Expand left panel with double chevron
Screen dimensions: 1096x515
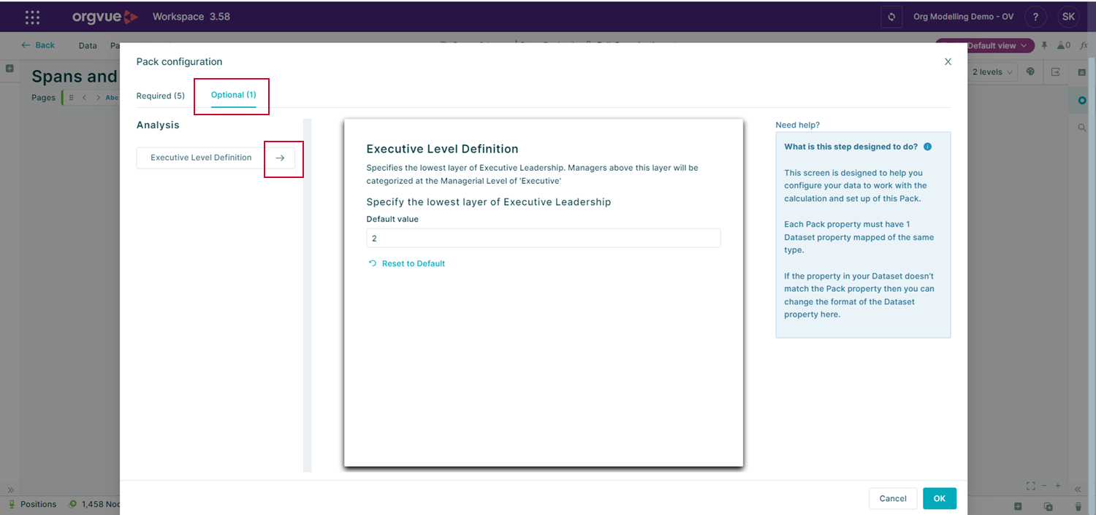pos(11,489)
